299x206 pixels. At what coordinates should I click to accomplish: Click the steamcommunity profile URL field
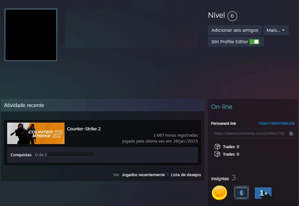coord(249,133)
